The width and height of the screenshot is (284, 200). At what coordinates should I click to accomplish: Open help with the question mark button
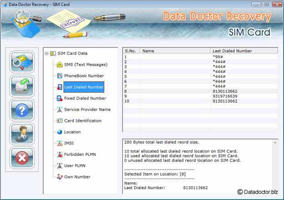[22, 110]
